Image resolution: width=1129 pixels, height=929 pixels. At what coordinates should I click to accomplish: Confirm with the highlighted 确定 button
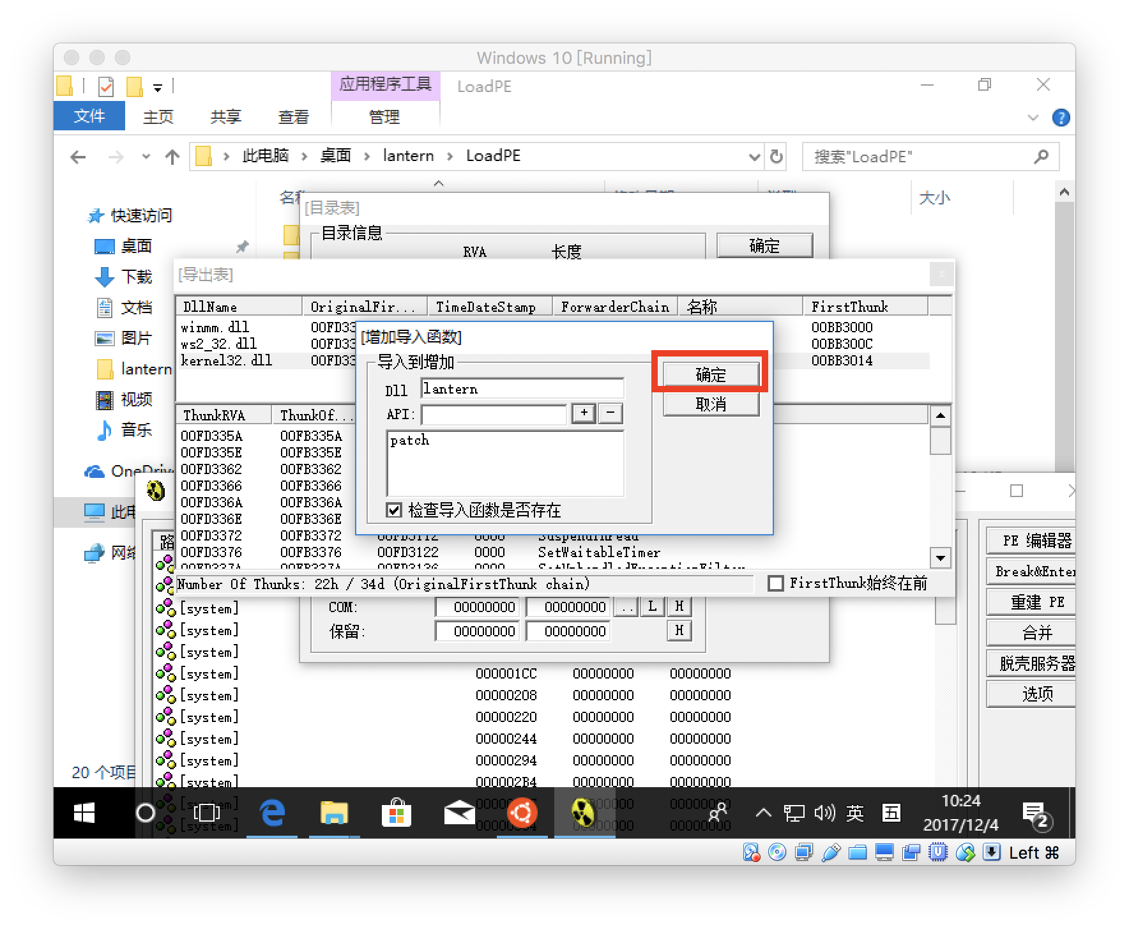(711, 374)
